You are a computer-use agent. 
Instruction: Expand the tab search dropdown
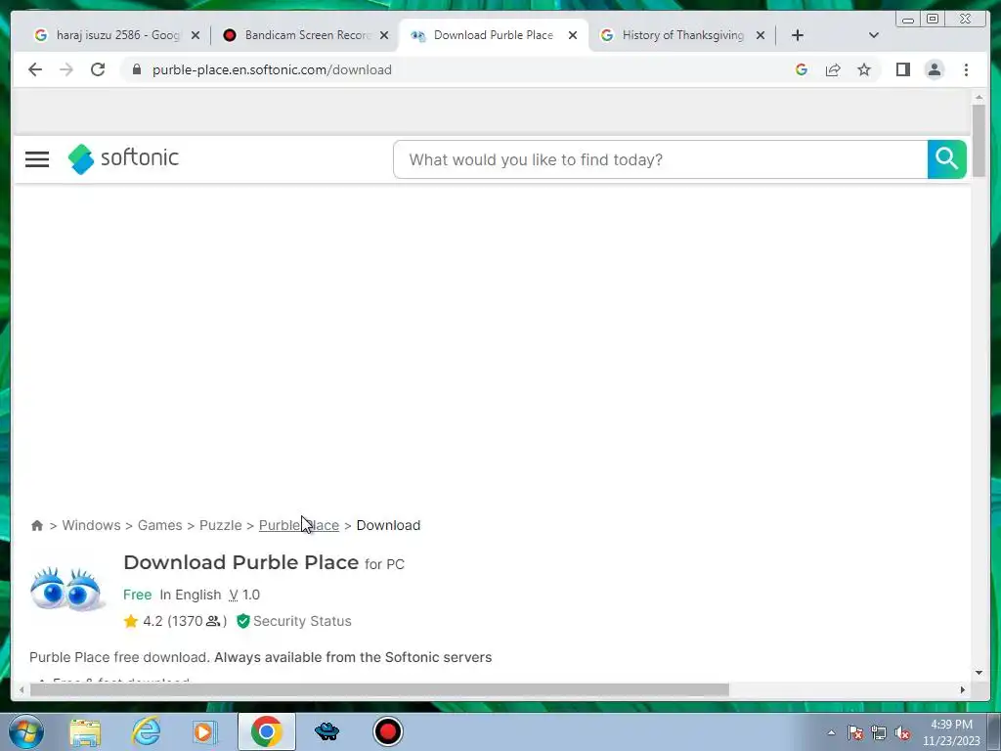874,35
